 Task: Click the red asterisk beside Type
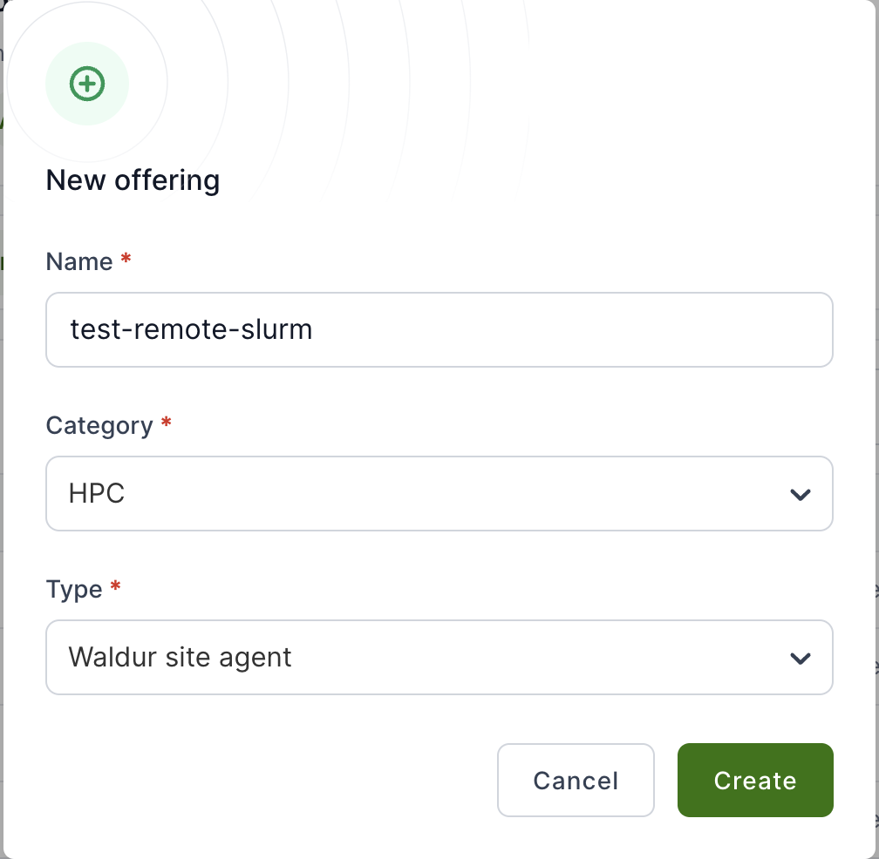(x=116, y=587)
